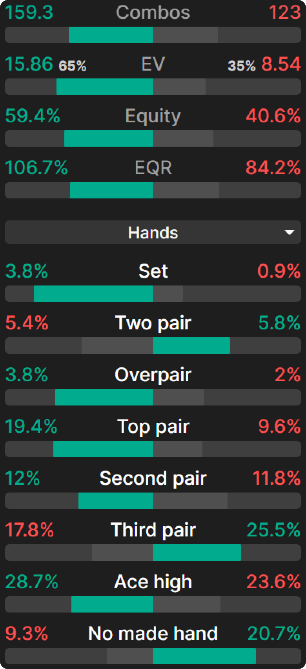Image resolution: width=306 pixels, height=669 pixels.
Task: Click the EQR label
Action: [153, 167]
